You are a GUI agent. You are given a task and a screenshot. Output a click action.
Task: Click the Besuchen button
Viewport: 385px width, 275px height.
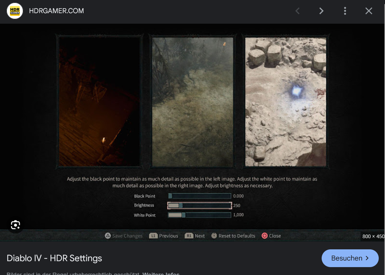350,258
